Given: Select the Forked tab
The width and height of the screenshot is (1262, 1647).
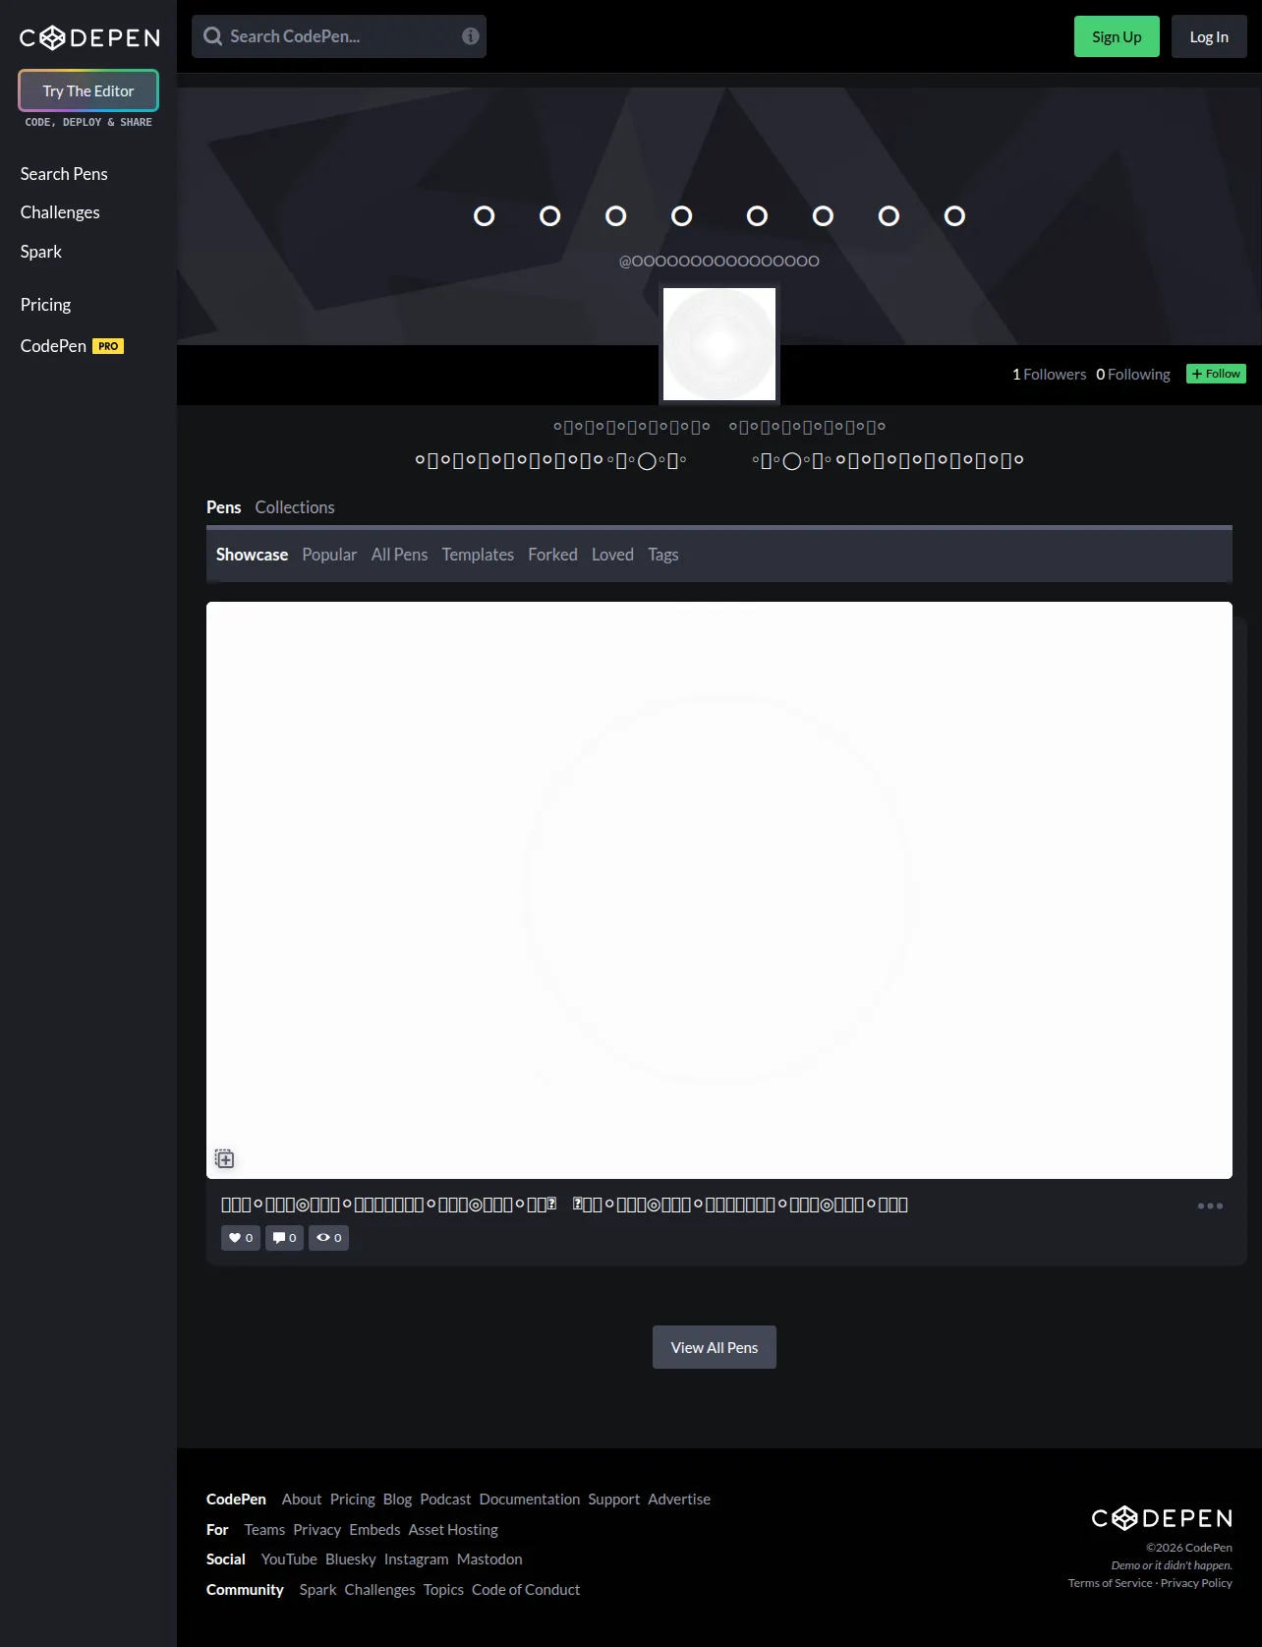Looking at the screenshot, I should tap(552, 555).
